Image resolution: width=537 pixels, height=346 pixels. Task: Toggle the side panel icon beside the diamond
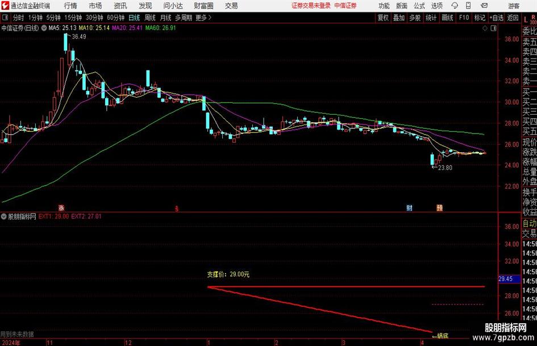[x=493, y=28]
